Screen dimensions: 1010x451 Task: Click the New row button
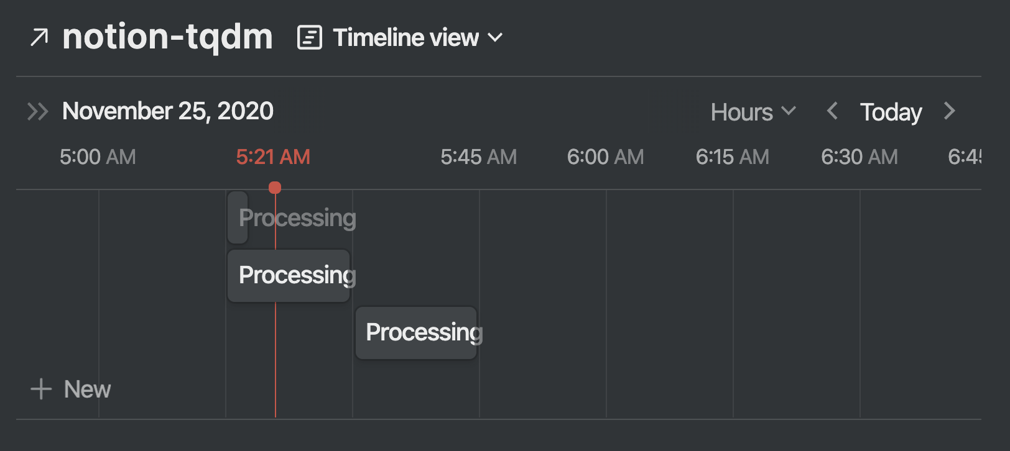(87, 389)
